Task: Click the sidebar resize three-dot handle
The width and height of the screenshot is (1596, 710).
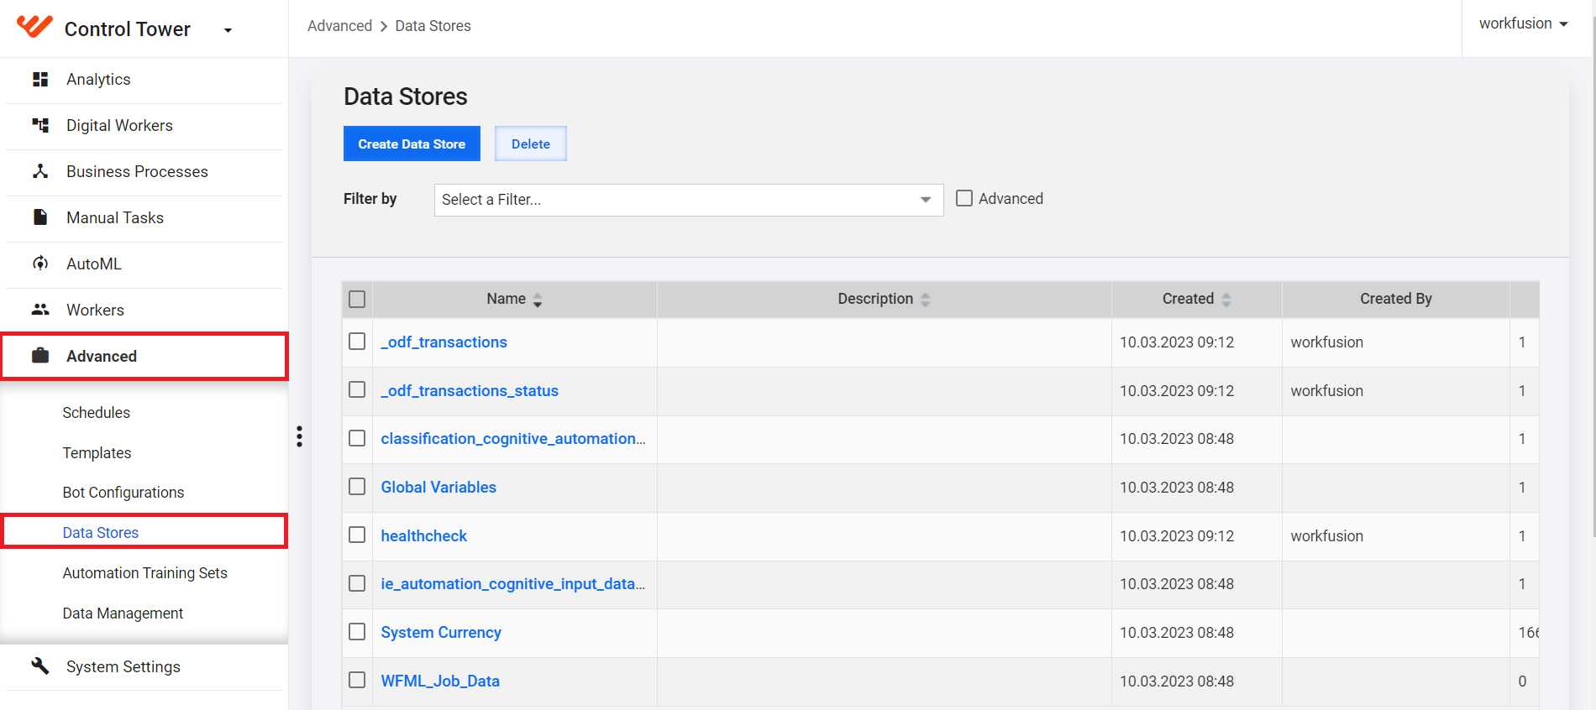Action: [x=299, y=436]
